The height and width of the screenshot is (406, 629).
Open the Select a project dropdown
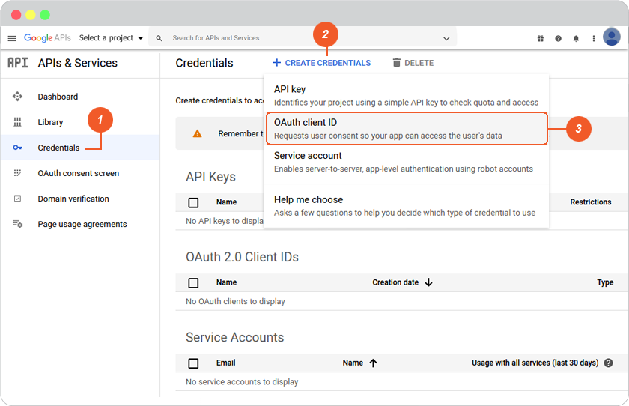click(x=111, y=38)
